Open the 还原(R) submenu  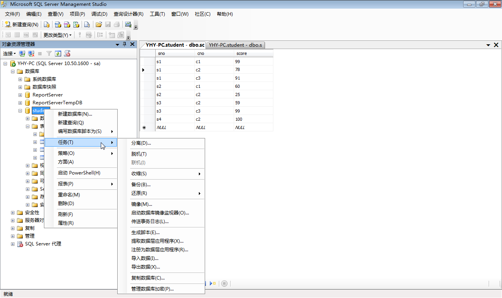tap(162, 193)
